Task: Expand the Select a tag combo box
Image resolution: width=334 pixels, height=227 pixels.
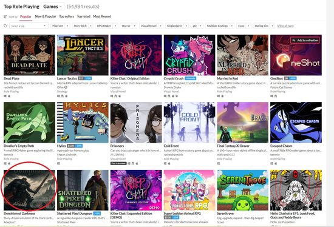Action: click(x=29, y=25)
